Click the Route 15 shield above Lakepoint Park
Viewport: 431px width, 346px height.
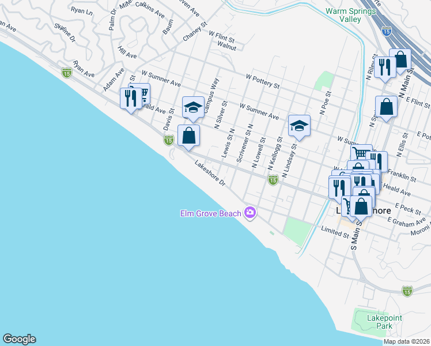407,291
